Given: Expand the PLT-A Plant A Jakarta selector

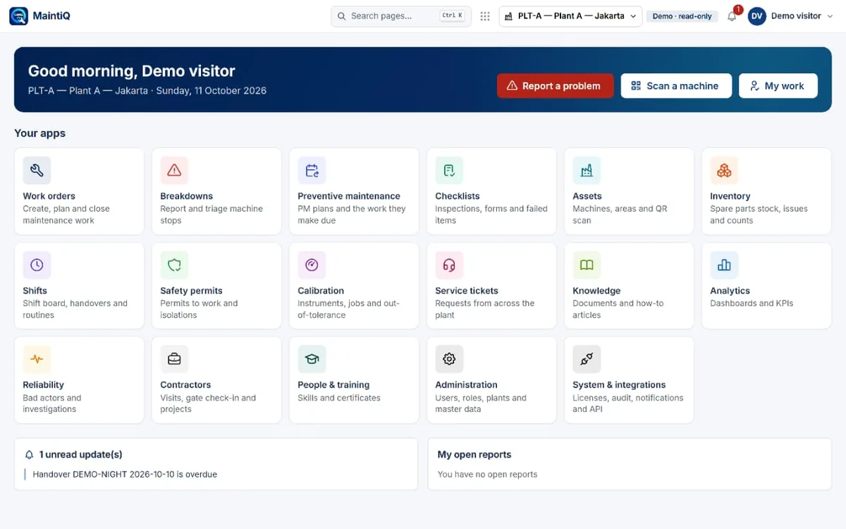Looking at the screenshot, I should point(570,16).
